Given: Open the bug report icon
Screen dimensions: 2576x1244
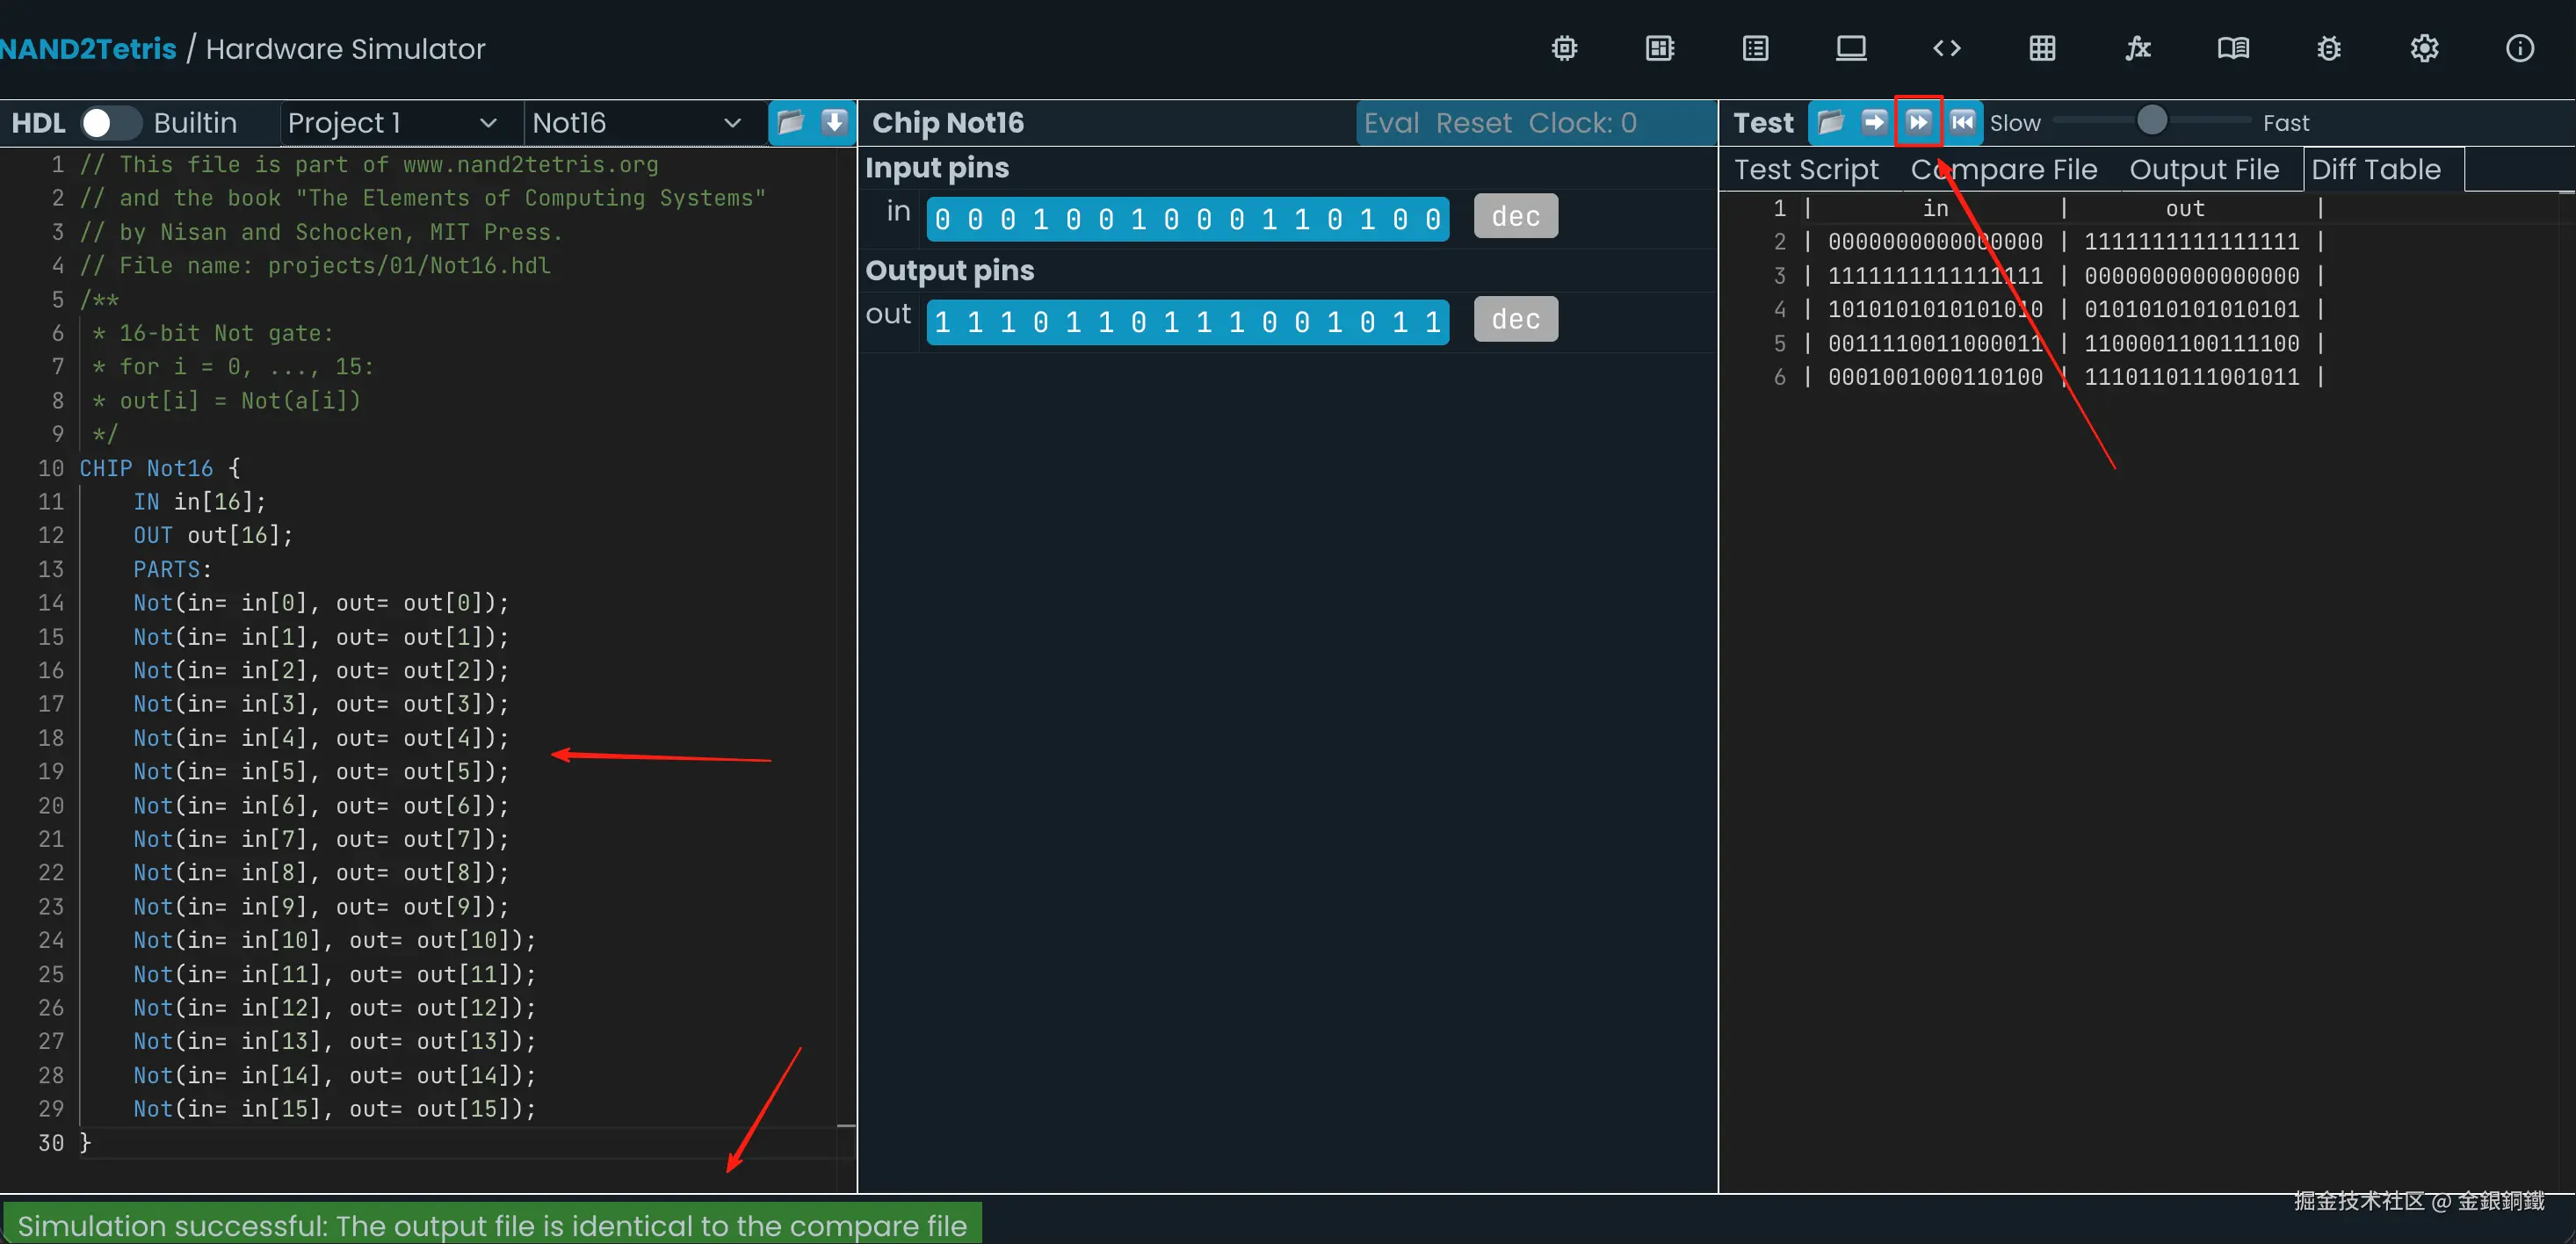Looking at the screenshot, I should click(2328, 48).
